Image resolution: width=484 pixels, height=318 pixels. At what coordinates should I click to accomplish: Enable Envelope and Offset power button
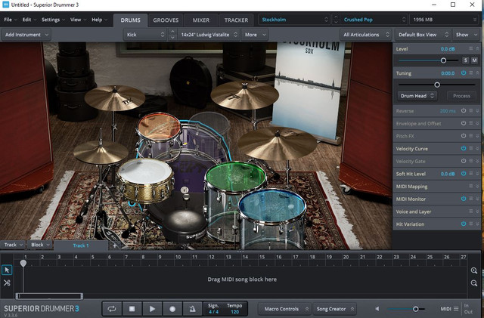point(464,123)
